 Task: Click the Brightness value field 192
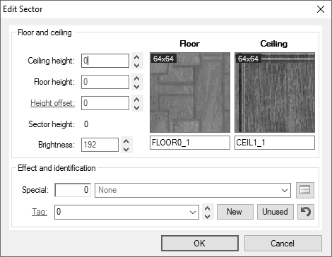(x=100, y=145)
